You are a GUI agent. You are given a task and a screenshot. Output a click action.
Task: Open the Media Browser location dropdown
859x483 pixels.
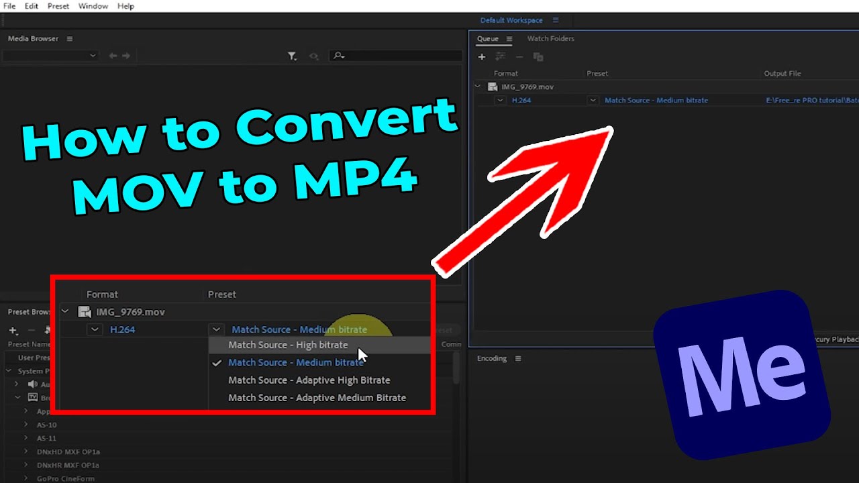(51, 56)
